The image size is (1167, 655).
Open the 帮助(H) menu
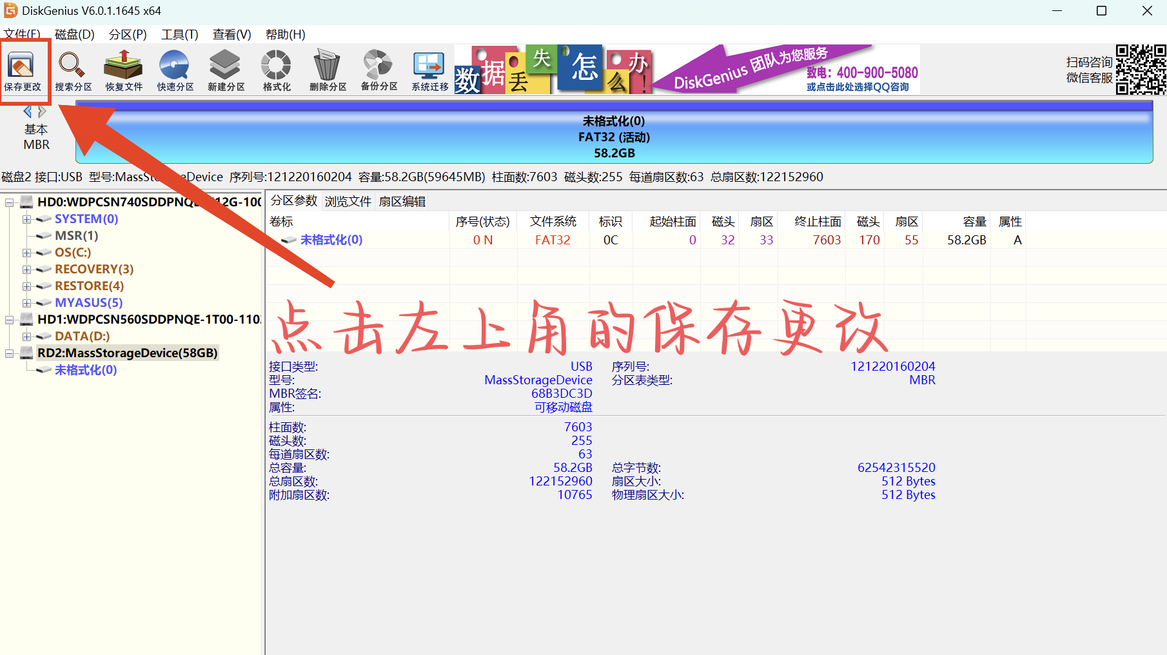tap(286, 34)
